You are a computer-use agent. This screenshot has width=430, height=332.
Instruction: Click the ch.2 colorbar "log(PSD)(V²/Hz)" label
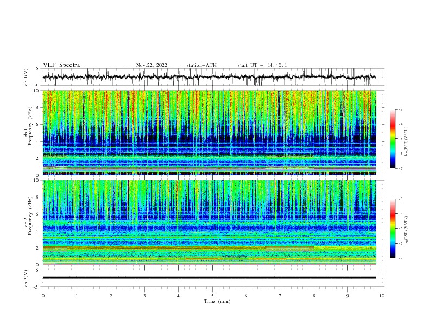(407, 231)
